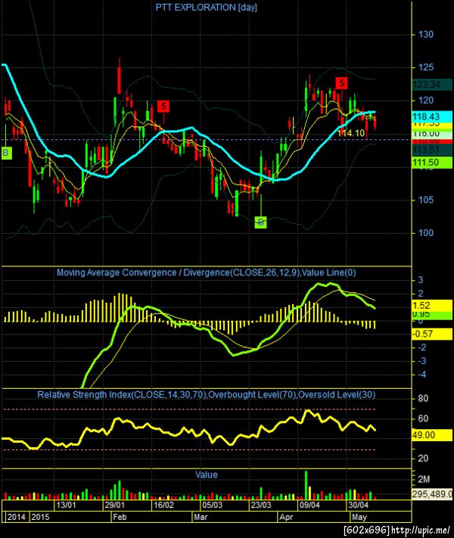Viewport: 454px width, 538px height.
Task: Click the Mar month label
Action: pyautogui.click(x=201, y=517)
